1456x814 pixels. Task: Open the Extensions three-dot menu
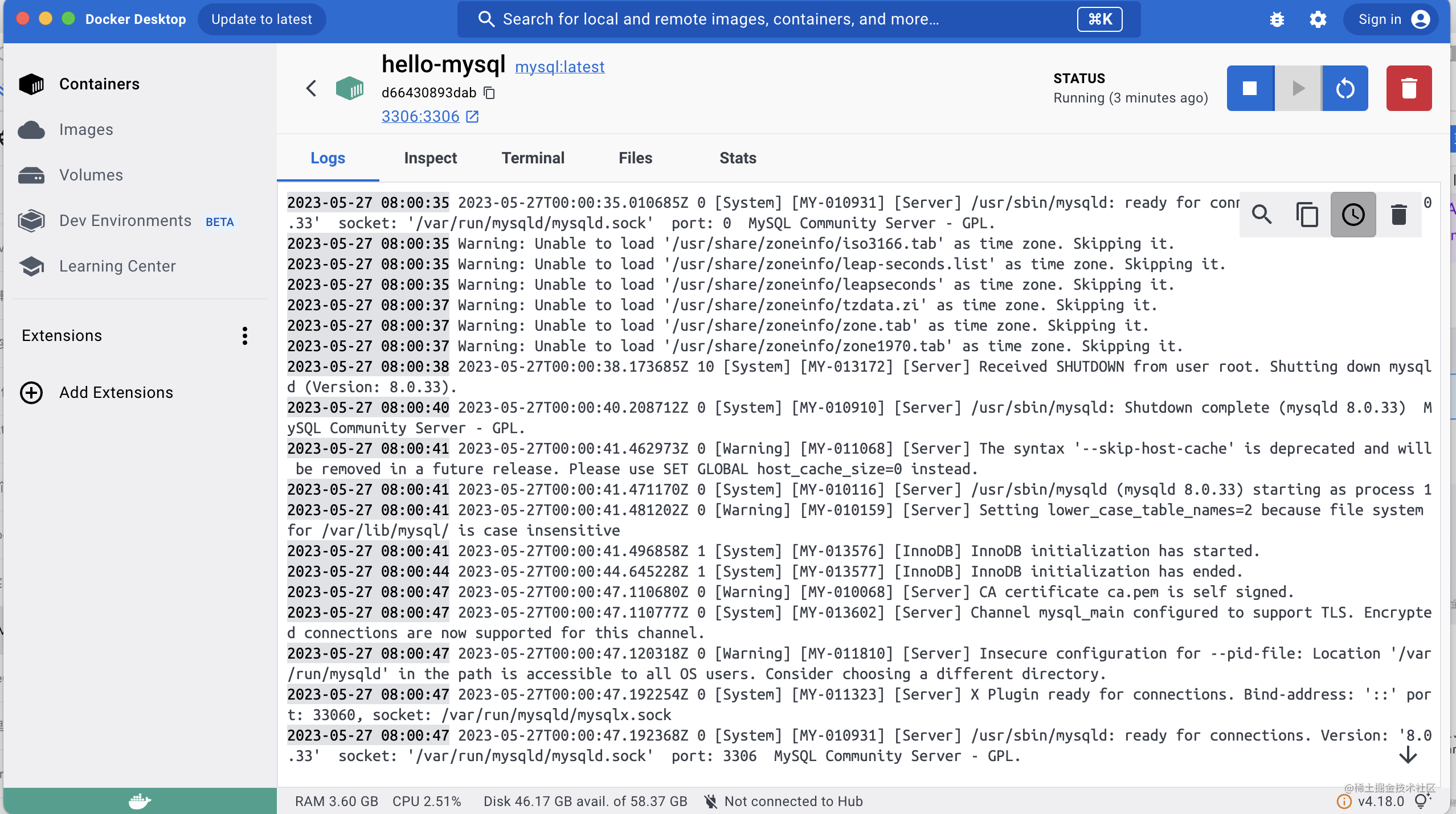pos(245,336)
